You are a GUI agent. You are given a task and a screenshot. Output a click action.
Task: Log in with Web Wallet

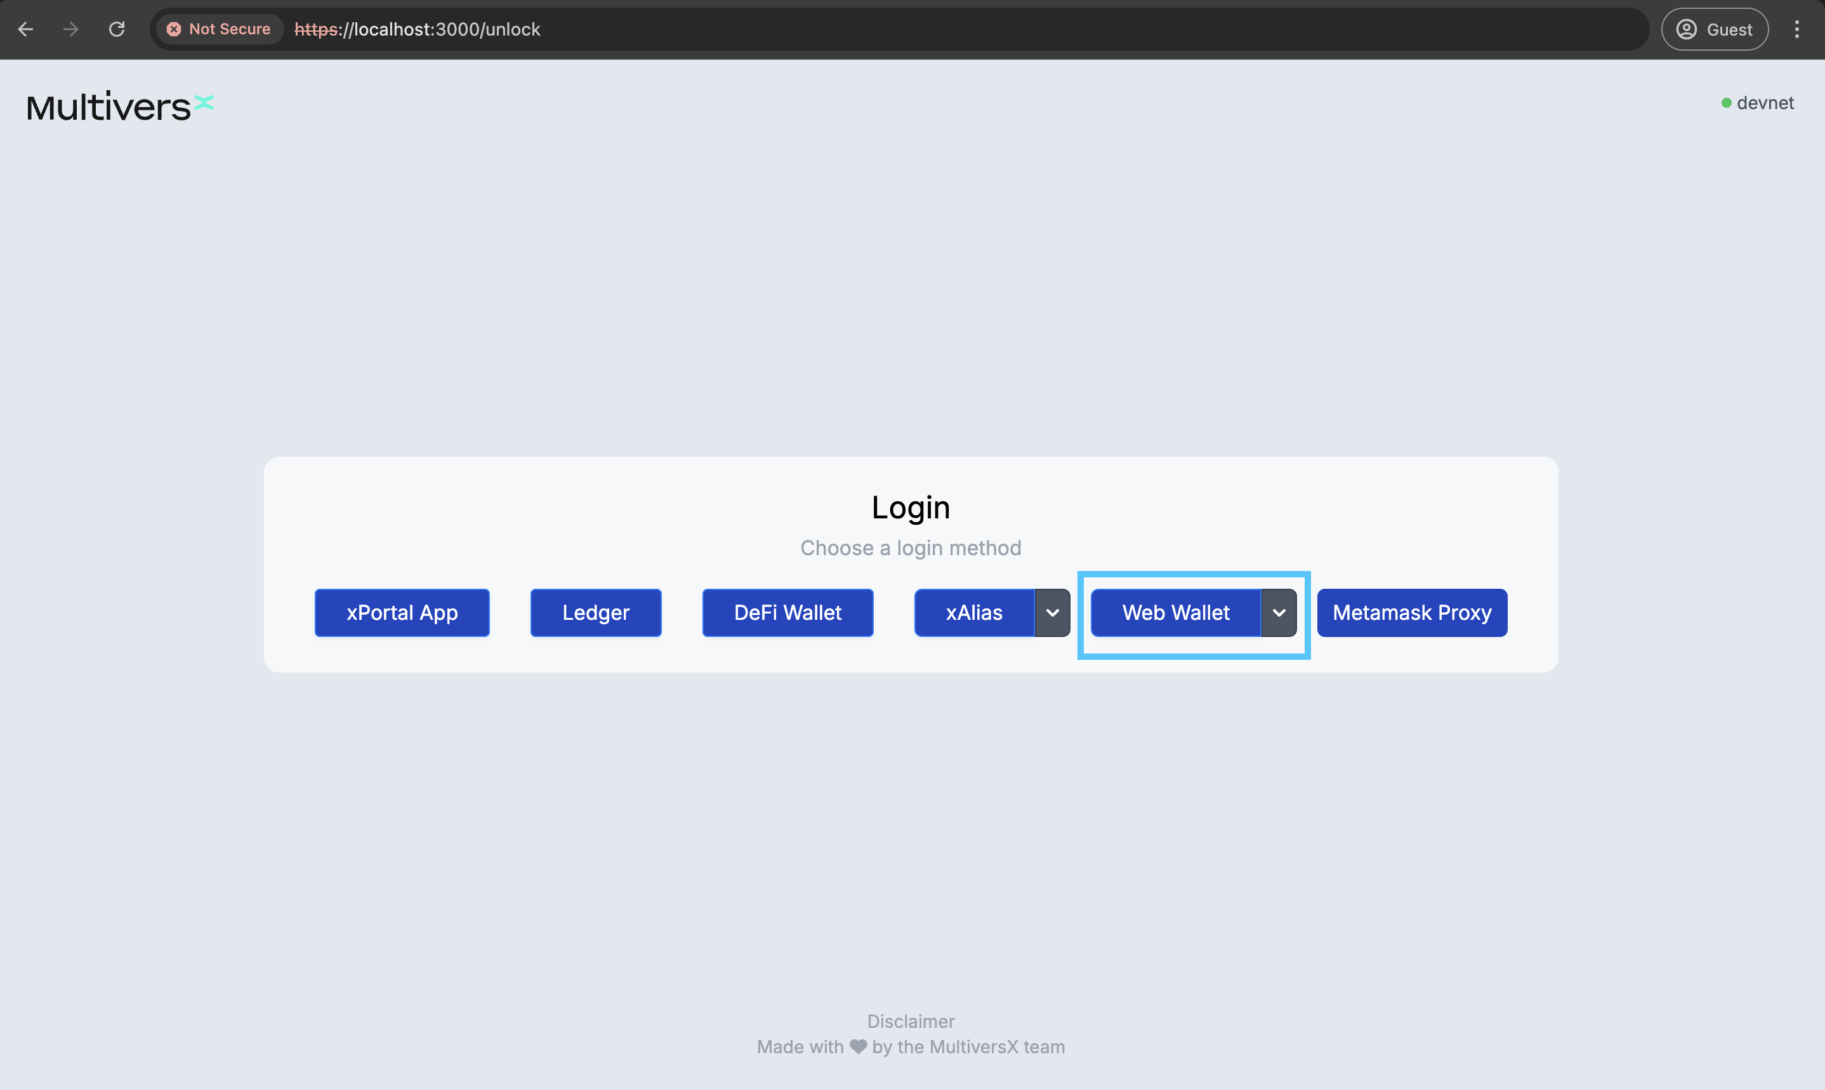(x=1175, y=613)
